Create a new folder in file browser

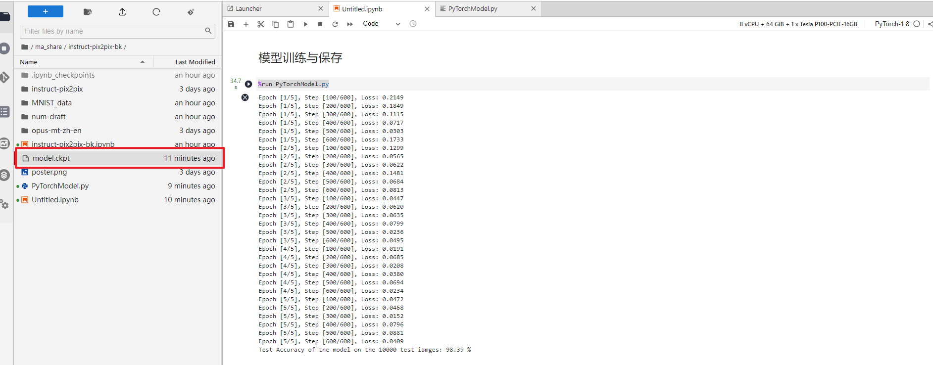(88, 12)
